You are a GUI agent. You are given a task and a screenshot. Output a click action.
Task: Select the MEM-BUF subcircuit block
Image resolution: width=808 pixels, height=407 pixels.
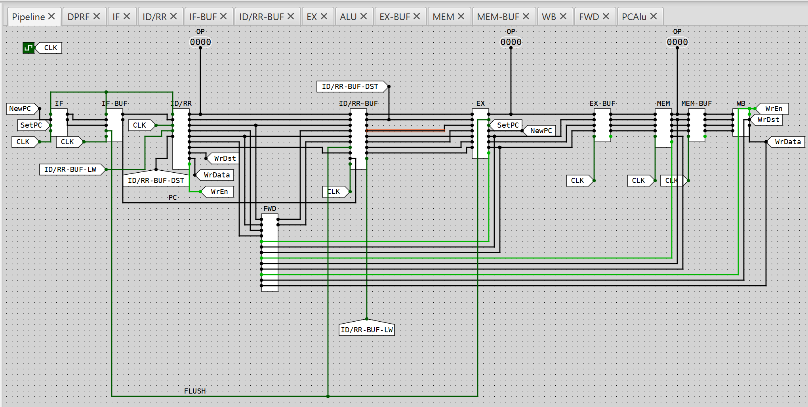click(697, 125)
